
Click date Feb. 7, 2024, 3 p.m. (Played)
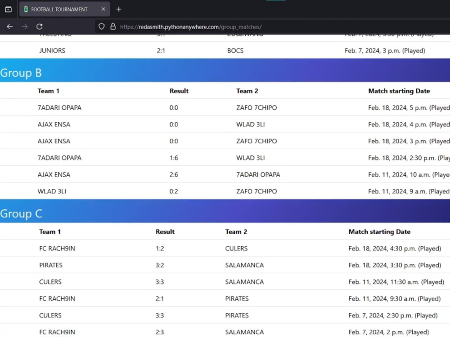(x=385, y=51)
